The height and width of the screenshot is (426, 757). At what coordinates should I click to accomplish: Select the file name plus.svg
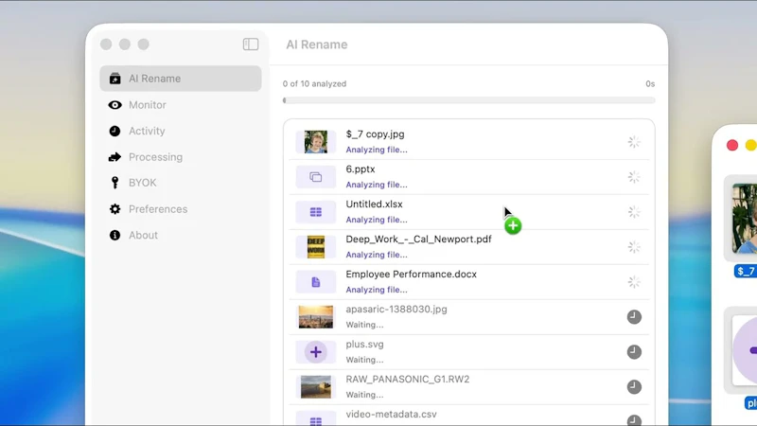click(364, 345)
